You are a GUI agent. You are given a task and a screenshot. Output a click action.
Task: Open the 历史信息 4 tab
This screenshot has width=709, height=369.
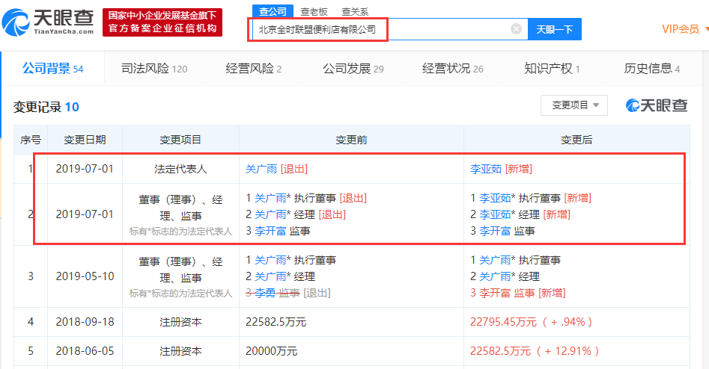point(652,69)
